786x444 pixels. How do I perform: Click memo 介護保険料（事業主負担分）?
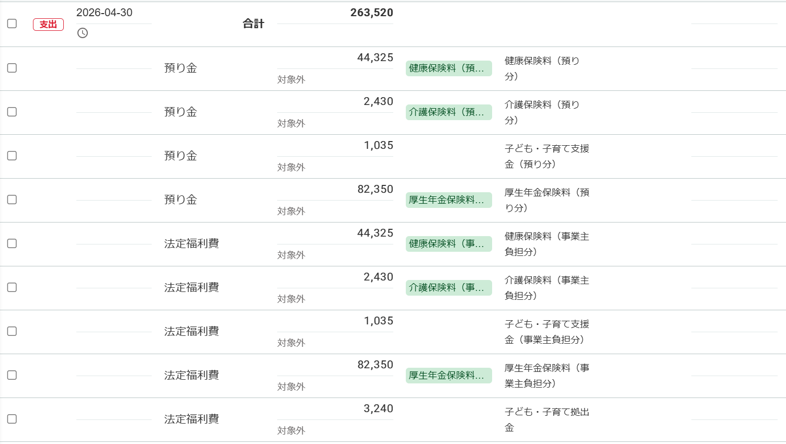coord(547,288)
